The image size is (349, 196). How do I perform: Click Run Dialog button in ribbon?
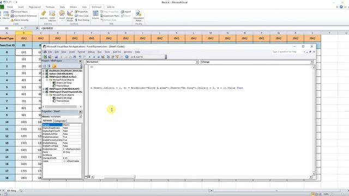point(82,20)
